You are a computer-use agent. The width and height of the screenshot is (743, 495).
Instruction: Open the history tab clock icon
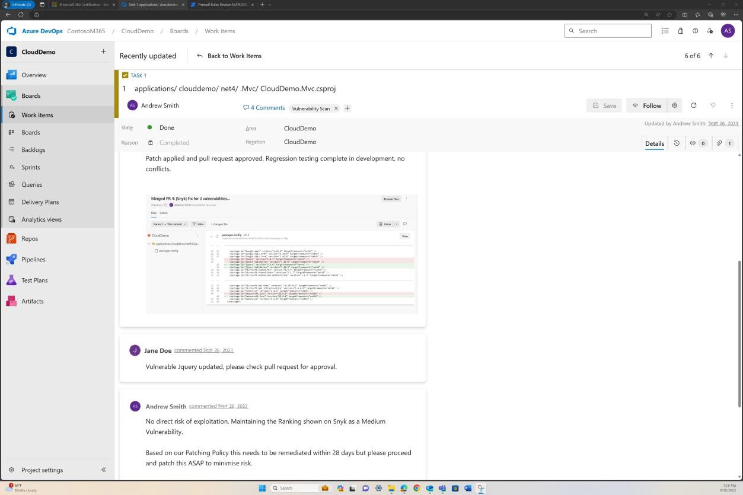[x=677, y=143]
